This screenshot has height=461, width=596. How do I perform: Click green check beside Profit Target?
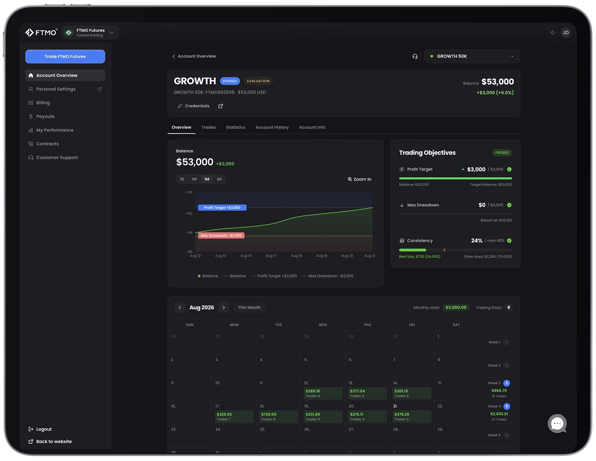[x=509, y=169]
